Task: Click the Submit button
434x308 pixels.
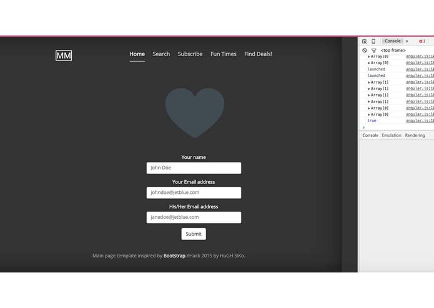Action: tap(194, 234)
